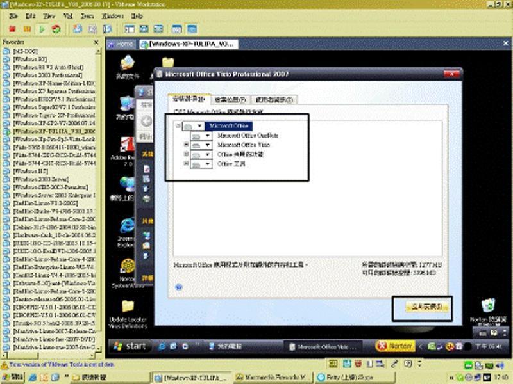Screen dimensions: 513x384
Task: Open the Team menu
Action: pyautogui.click(x=87, y=15)
